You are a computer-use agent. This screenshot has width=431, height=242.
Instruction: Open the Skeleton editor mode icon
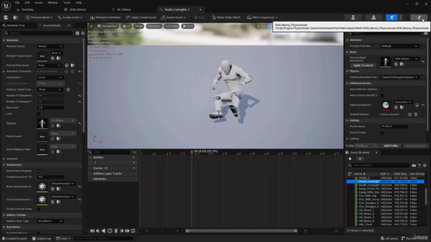coord(353,17)
